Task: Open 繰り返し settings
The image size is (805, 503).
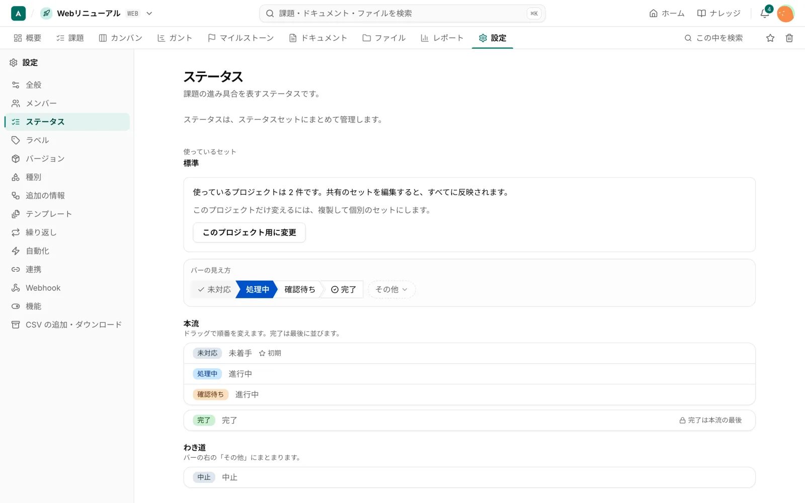Action: click(x=67, y=232)
